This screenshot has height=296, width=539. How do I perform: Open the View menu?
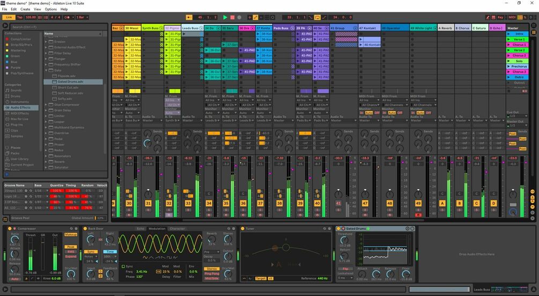[x=38, y=9]
